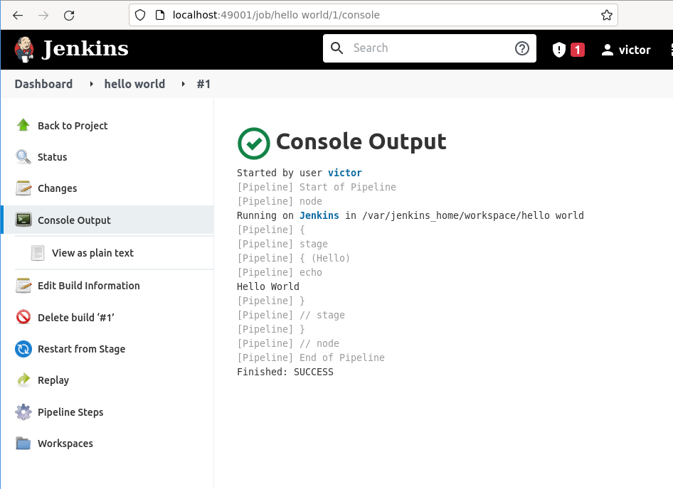Click the Jenkins node link in console output

[319, 215]
